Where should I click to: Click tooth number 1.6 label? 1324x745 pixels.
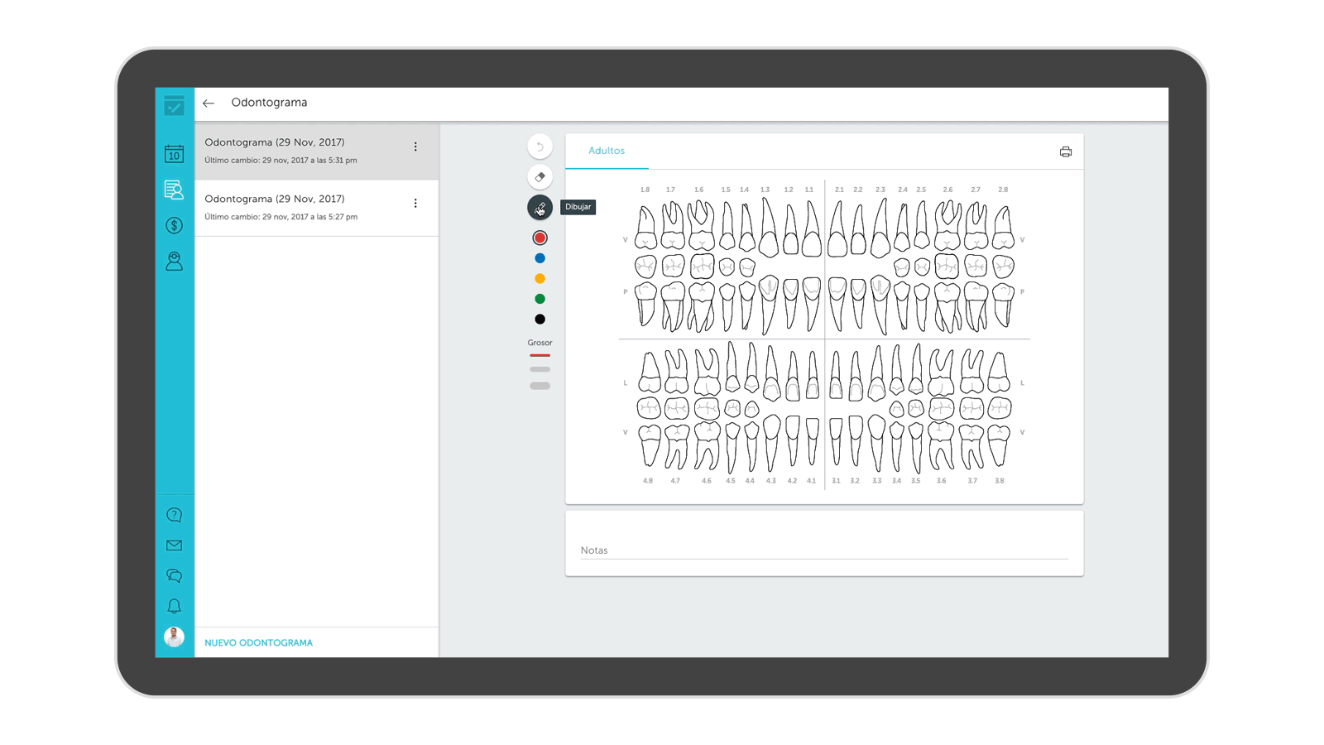(x=699, y=190)
